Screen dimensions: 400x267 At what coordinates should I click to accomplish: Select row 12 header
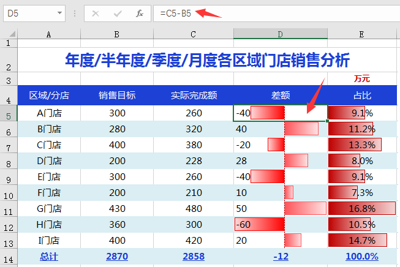[9, 225]
